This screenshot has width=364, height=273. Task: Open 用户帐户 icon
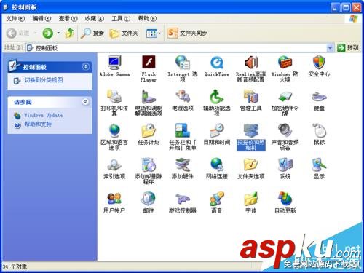114,199
